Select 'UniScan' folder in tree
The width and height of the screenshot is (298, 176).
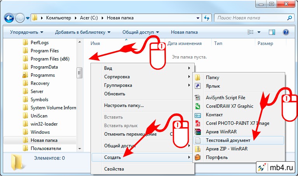tap(39, 116)
